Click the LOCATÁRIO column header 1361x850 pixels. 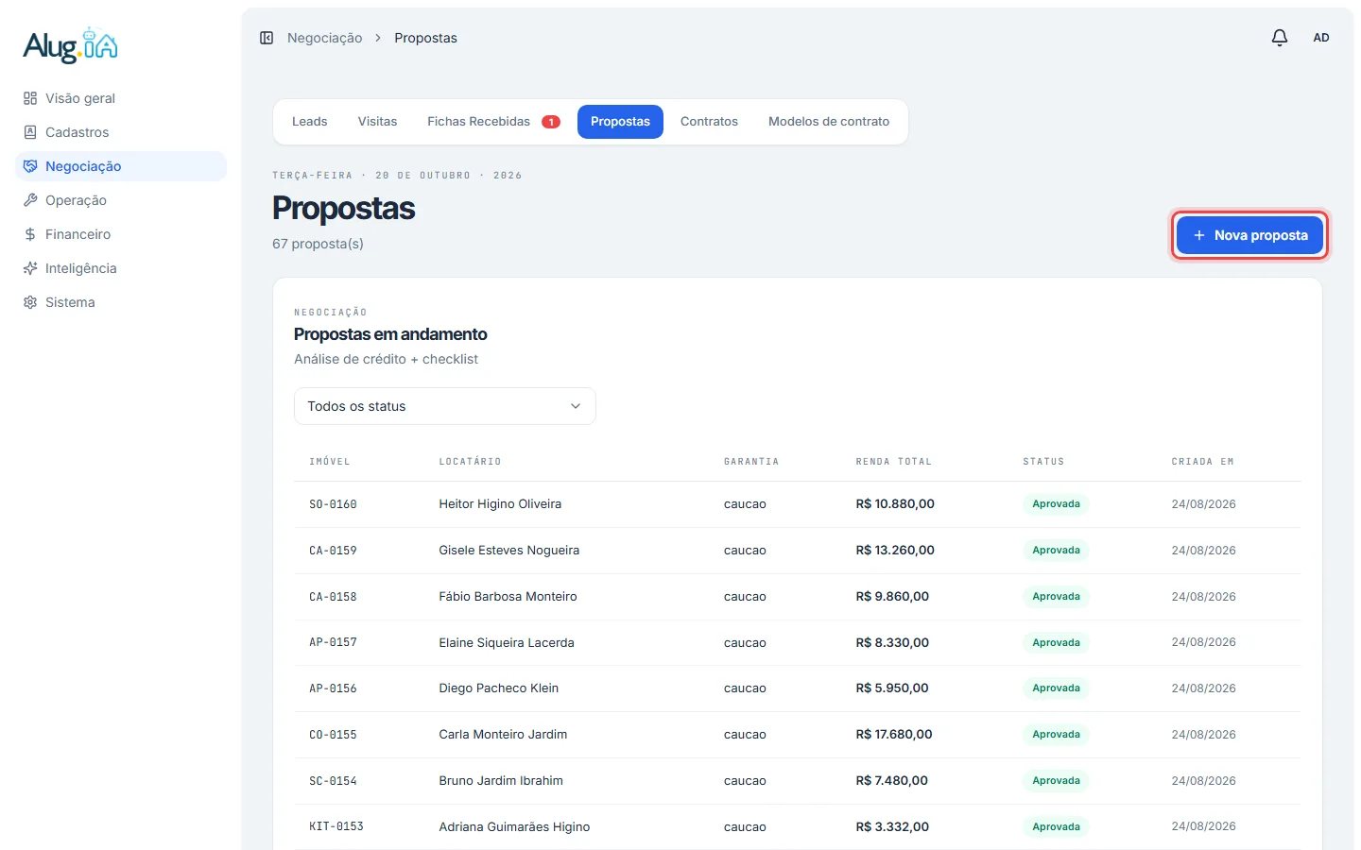470,462
